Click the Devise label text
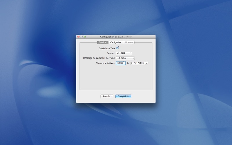232x145 pixels. click(x=111, y=53)
